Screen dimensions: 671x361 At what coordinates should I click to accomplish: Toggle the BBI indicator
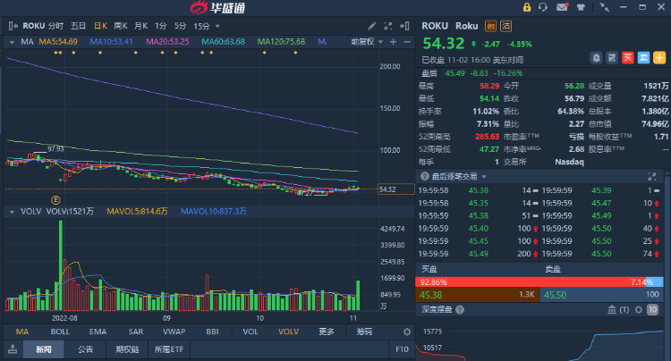212,332
